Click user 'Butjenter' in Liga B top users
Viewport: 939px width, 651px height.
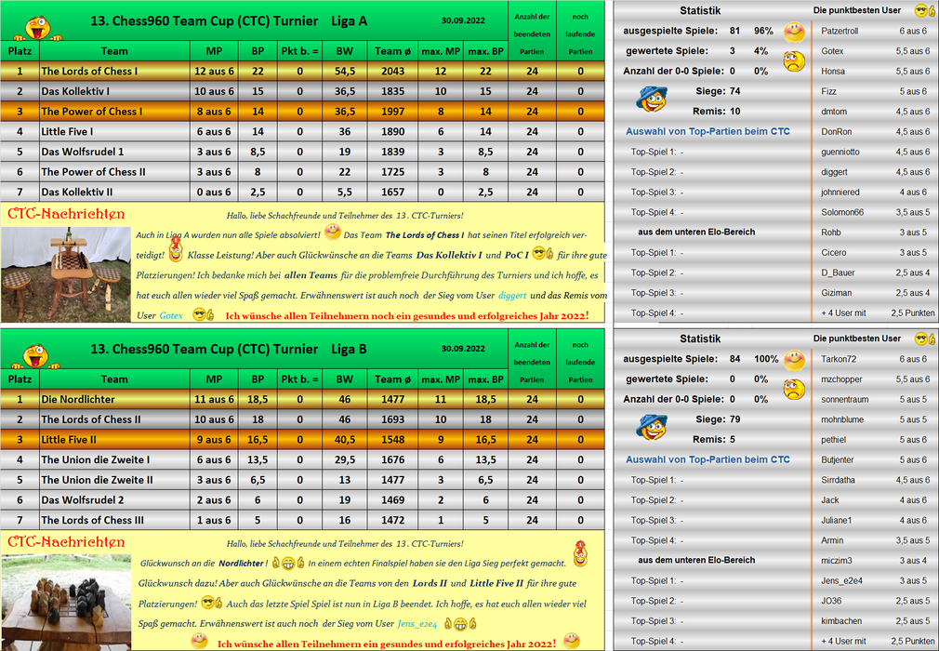point(837,460)
